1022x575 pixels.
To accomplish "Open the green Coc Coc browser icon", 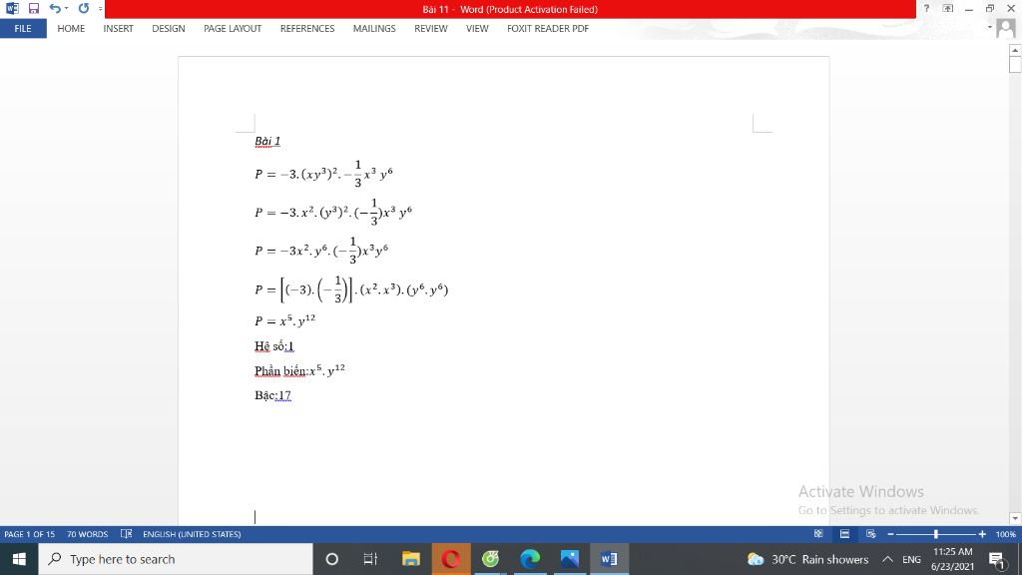I will pos(490,559).
